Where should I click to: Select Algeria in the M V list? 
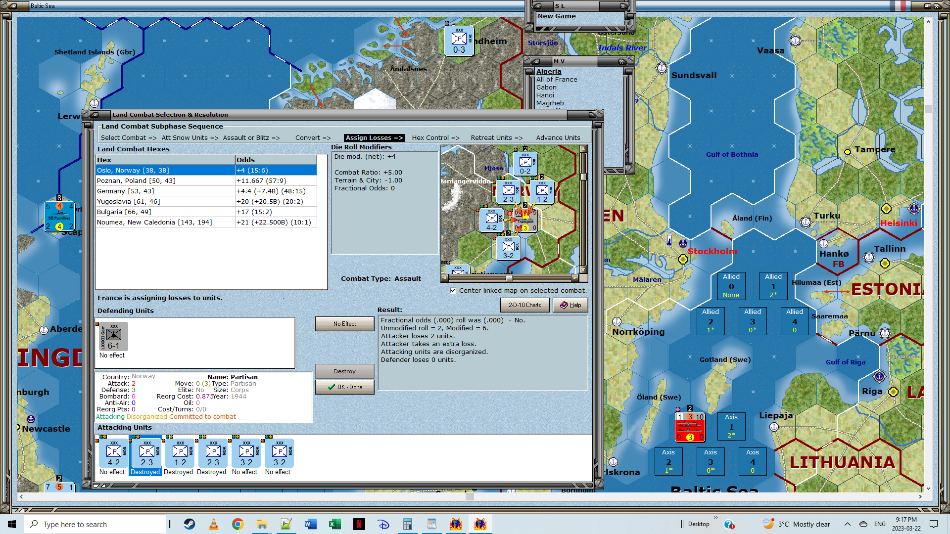549,72
